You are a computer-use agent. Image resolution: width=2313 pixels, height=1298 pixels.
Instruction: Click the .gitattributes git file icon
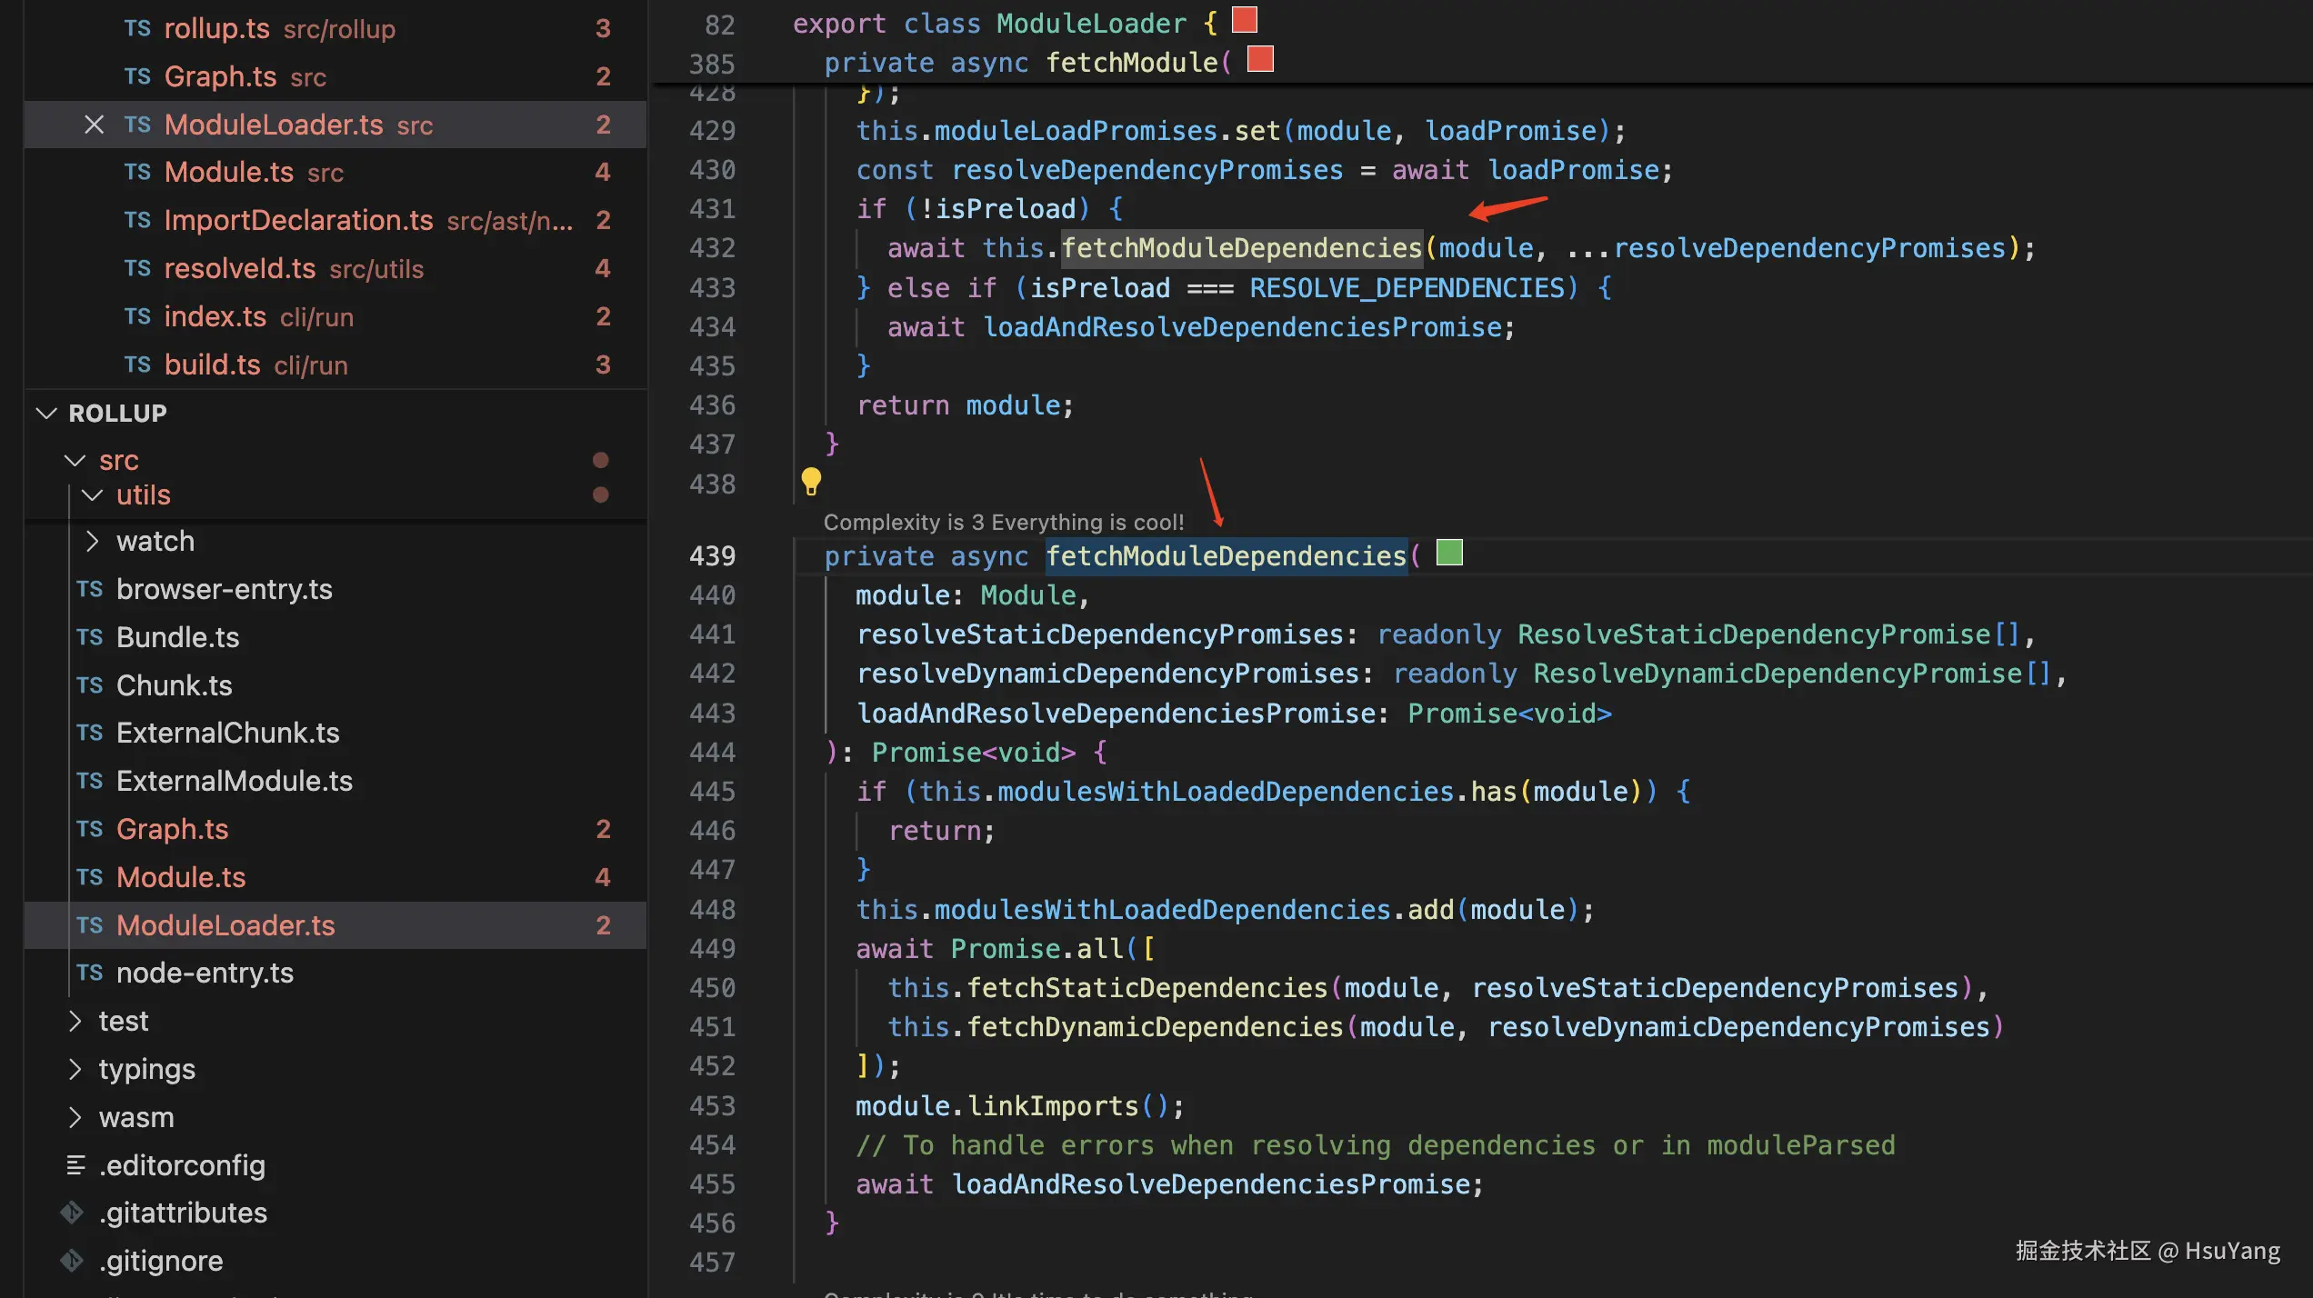(72, 1213)
